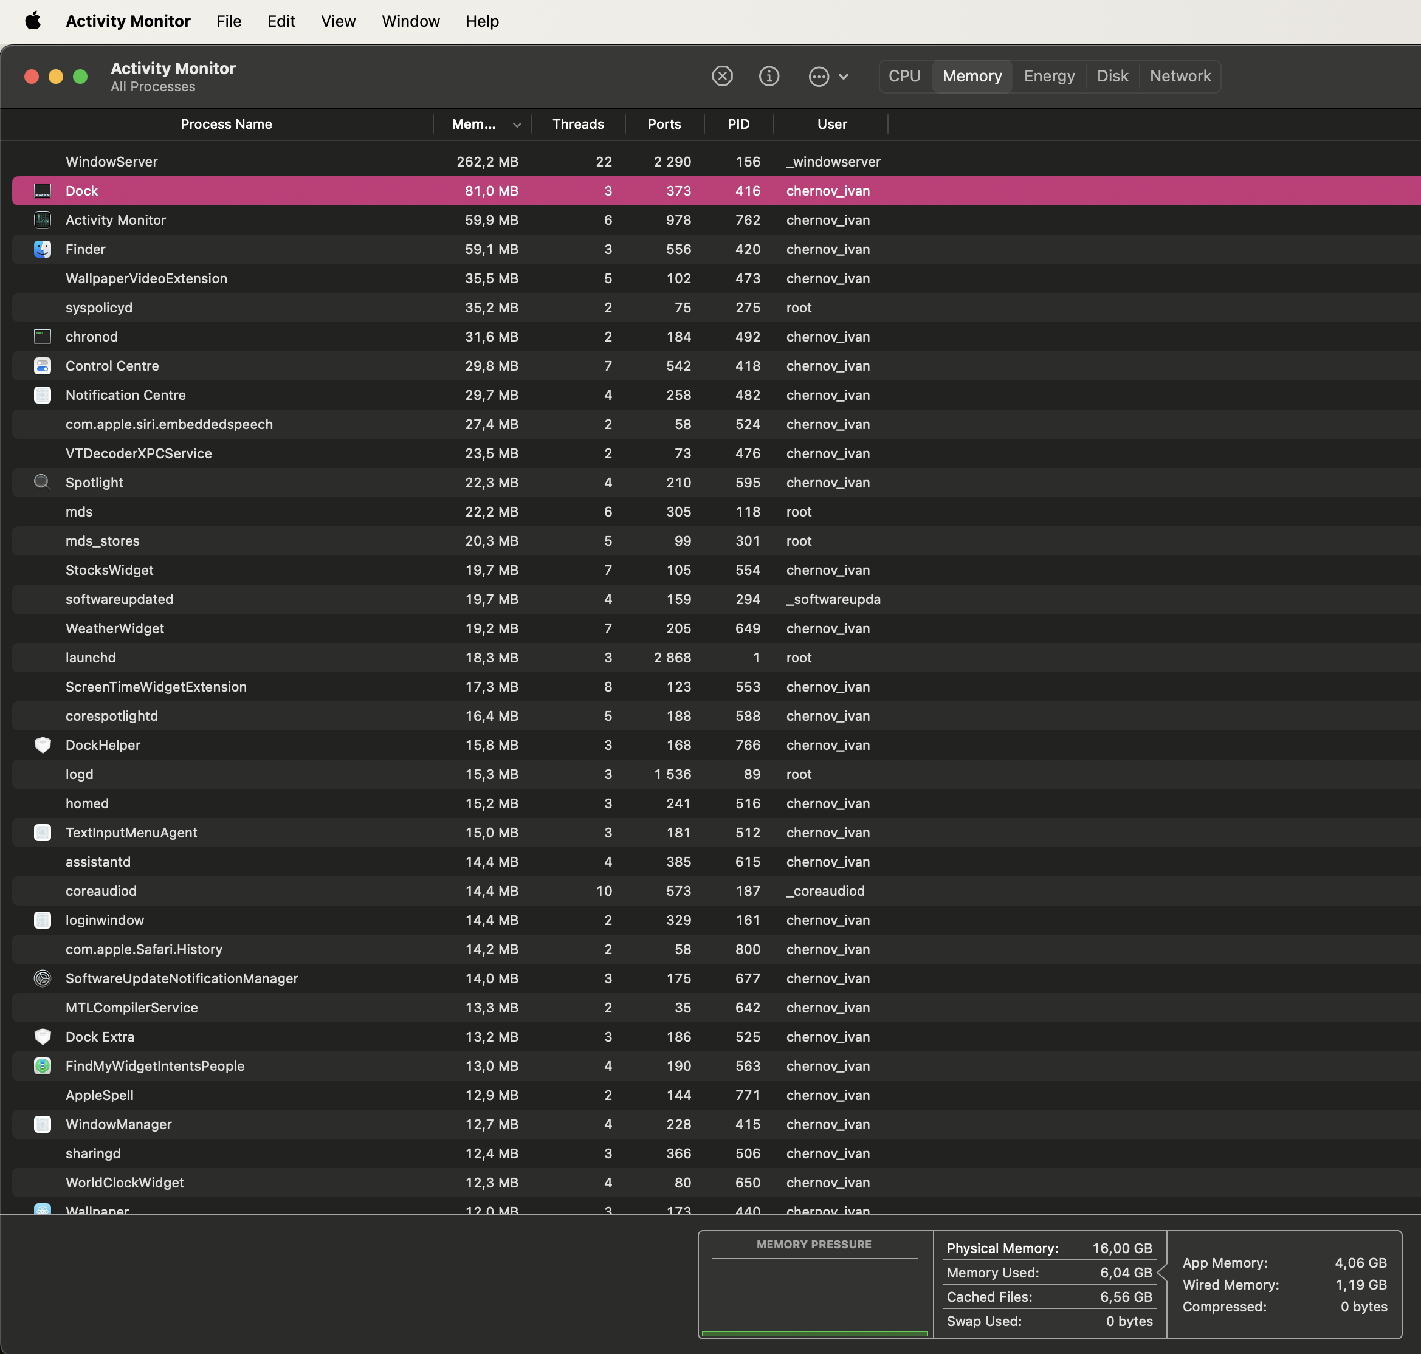The height and width of the screenshot is (1354, 1421).
Task: Select the StocksWidget process
Action: 716,570
